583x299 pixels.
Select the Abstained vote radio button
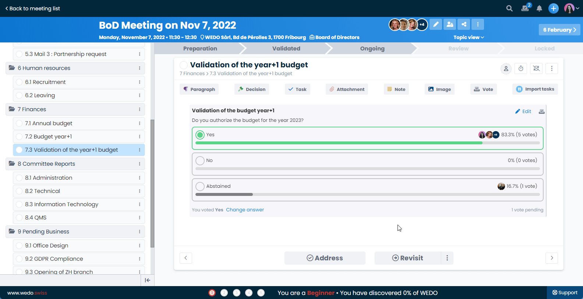[200, 186]
